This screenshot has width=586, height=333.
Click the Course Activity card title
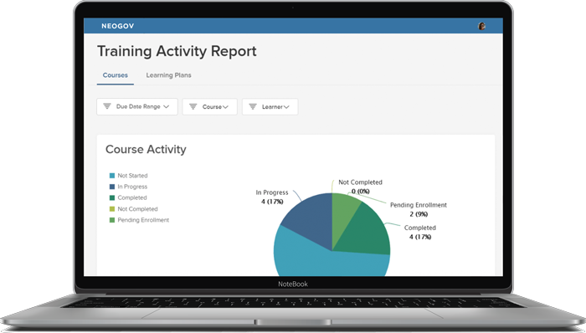(146, 149)
